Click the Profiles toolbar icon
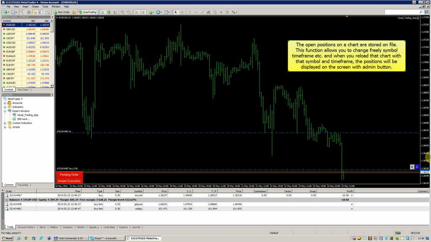431x242 pixels. (x=14, y=12)
